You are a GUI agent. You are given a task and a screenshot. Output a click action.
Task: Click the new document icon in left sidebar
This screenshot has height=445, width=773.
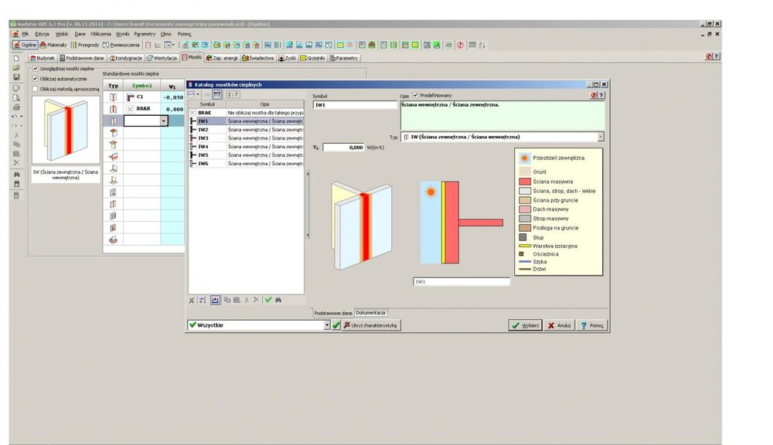(x=16, y=58)
